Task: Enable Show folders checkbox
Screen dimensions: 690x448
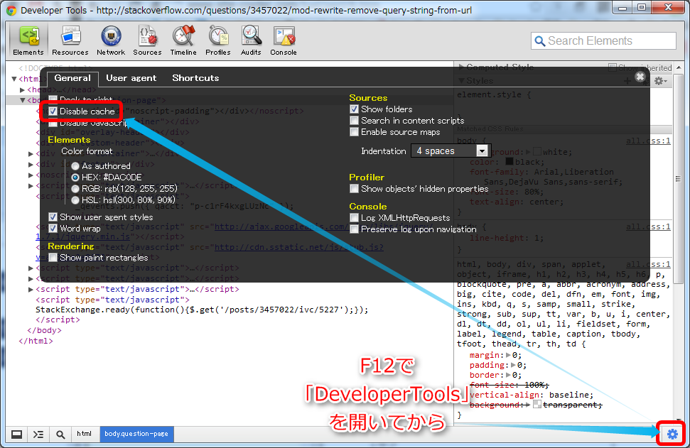Action: (354, 109)
